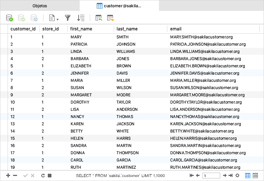
Task: Open the limit settings gear icon
Action: 237,176
